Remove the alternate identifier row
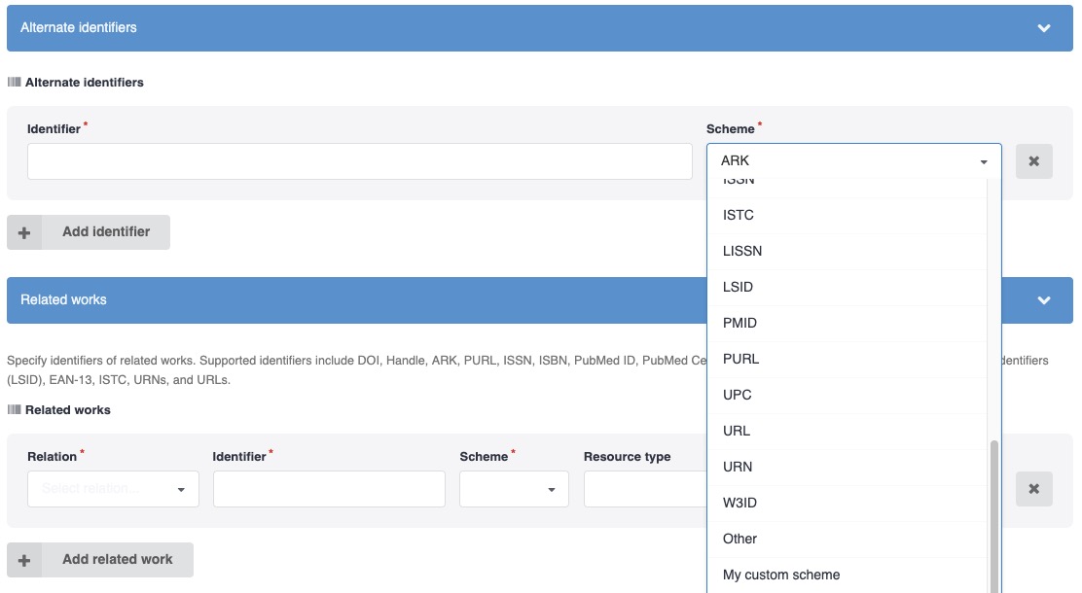This screenshot has height=593, width=1082. pos(1033,161)
